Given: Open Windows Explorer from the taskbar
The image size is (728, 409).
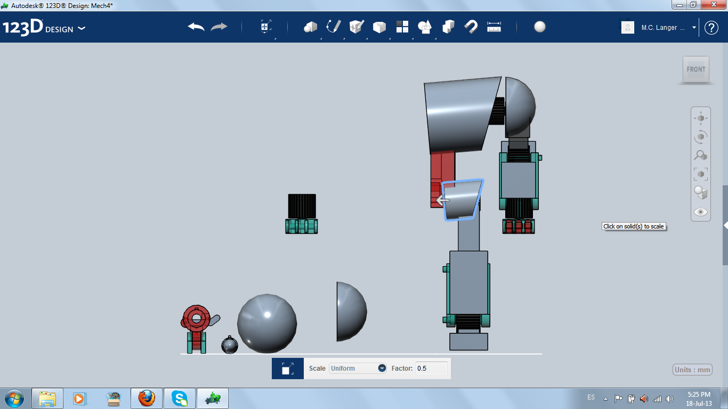Looking at the screenshot, I should pyautogui.click(x=47, y=398).
